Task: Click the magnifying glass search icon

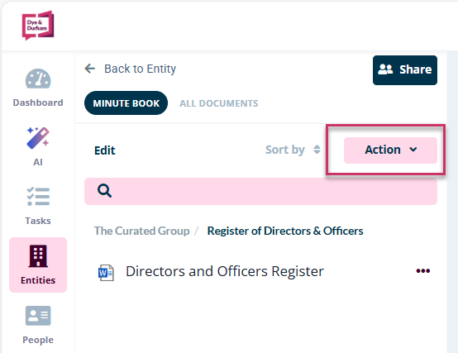Action: 104,191
